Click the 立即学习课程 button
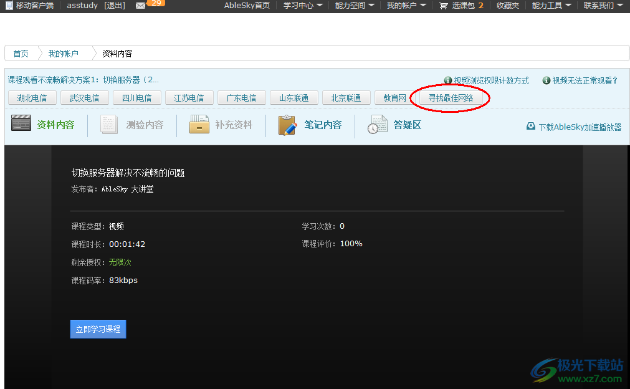The width and height of the screenshot is (630, 389). click(x=98, y=329)
